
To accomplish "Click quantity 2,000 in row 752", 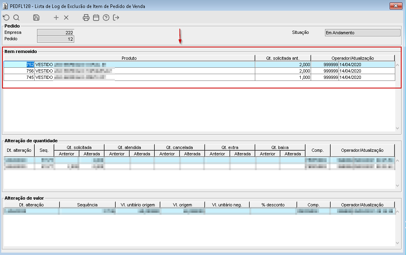I will point(283,65).
